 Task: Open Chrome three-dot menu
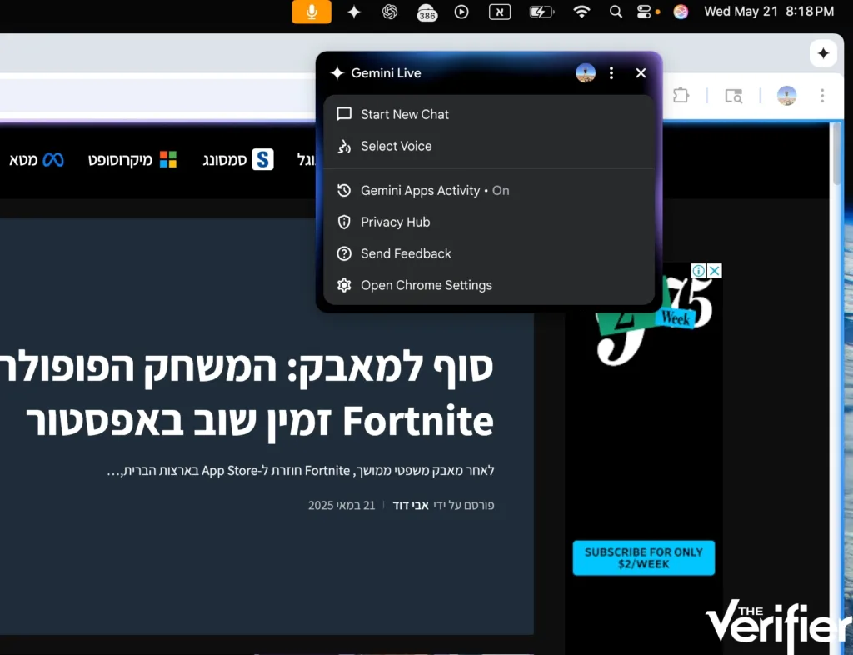pyautogui.click(x=822, y=96)
